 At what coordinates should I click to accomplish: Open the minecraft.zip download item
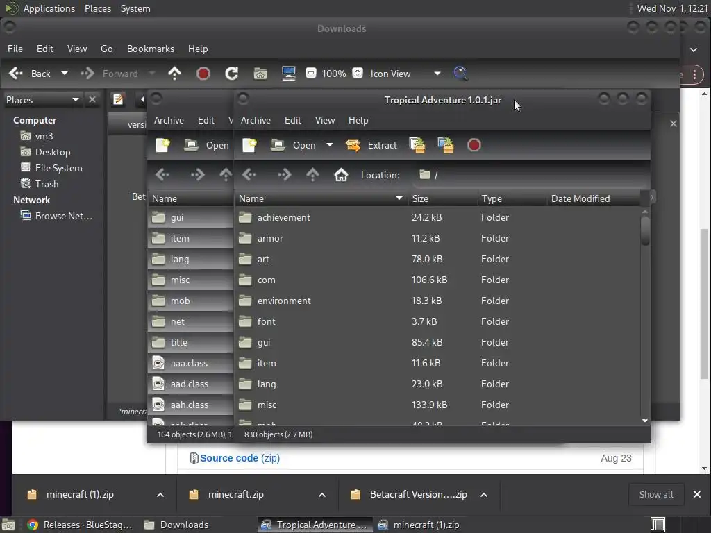click(236, 494)
